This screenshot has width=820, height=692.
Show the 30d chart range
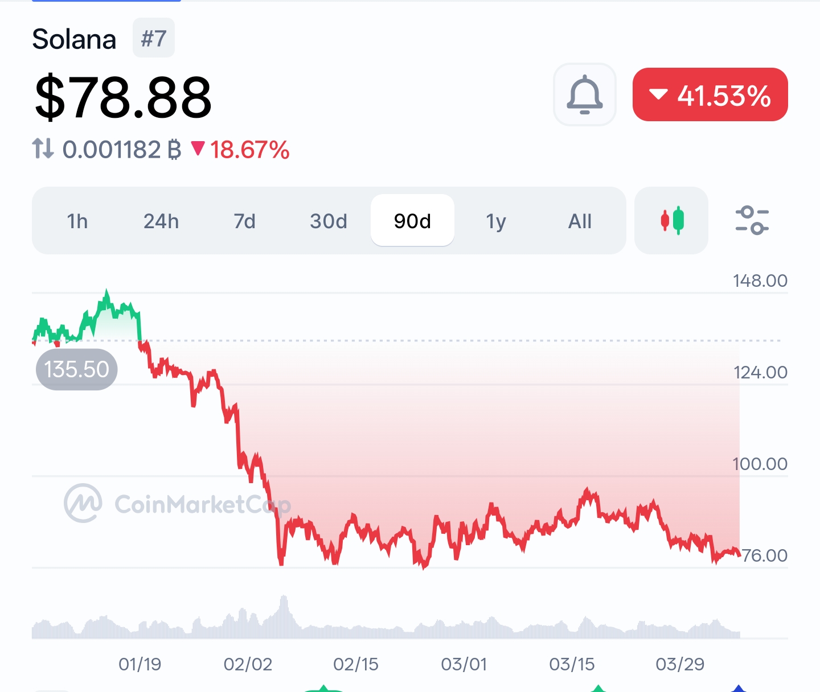329,221
